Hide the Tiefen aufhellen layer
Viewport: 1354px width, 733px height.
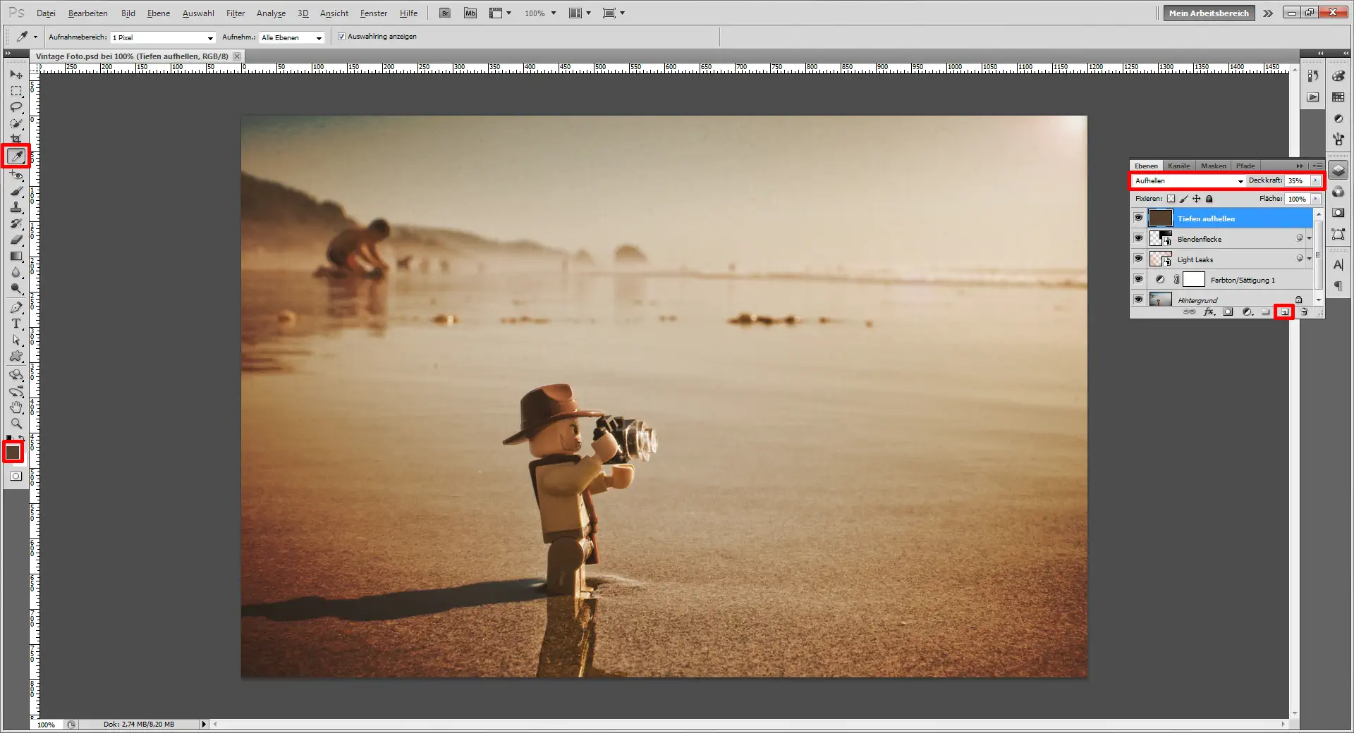coord(1138,218)
